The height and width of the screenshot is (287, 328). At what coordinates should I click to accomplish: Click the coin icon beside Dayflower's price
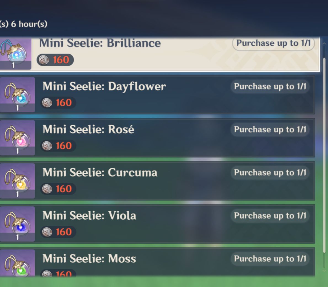(x=47, y=103)
